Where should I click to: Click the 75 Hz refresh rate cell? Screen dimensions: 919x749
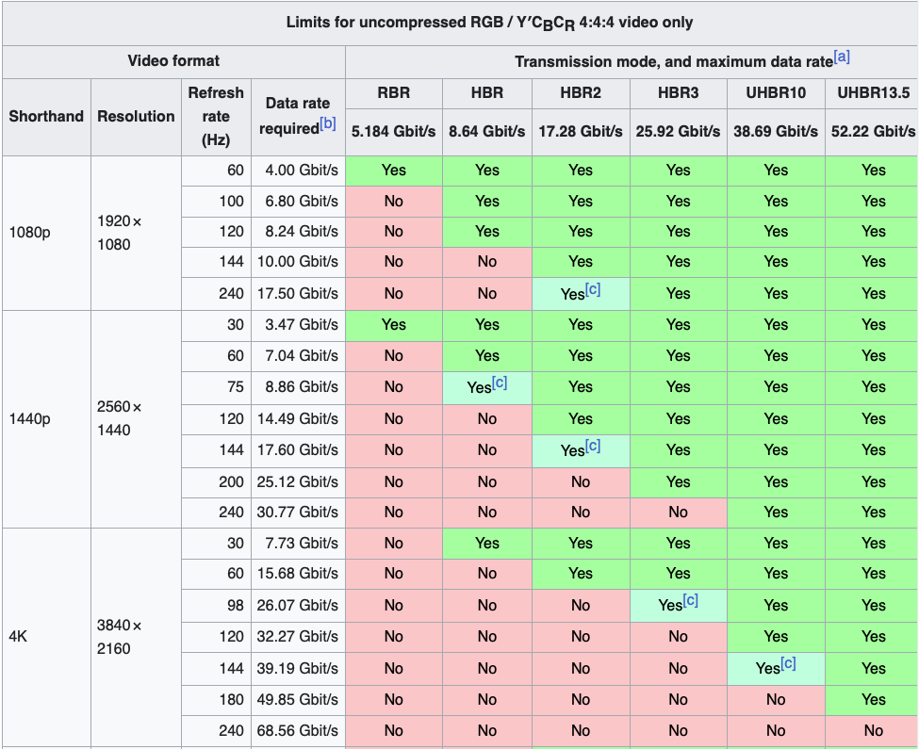tap(216, 387)
